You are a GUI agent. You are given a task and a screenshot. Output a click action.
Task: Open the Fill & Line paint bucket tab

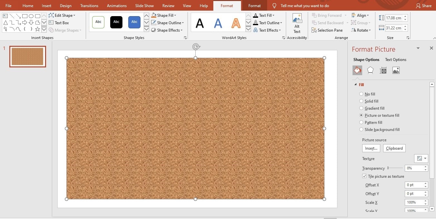[357, 70]
